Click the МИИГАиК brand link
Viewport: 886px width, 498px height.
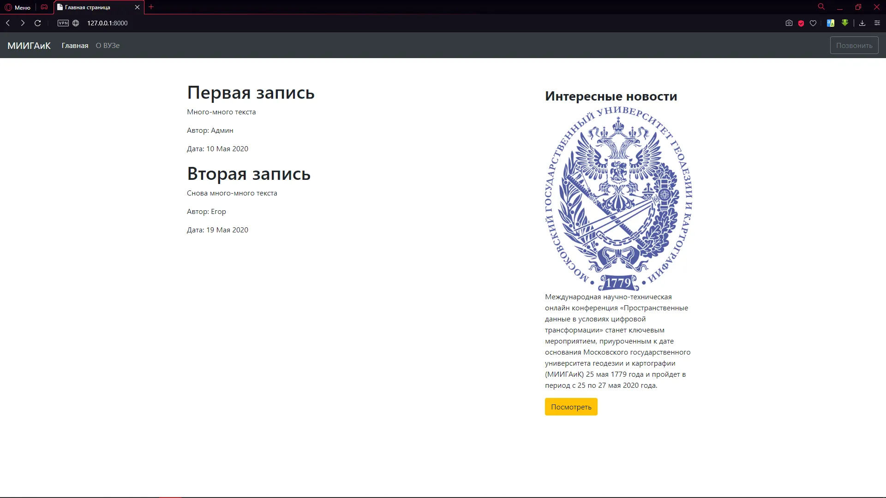[x=29, y=45]
